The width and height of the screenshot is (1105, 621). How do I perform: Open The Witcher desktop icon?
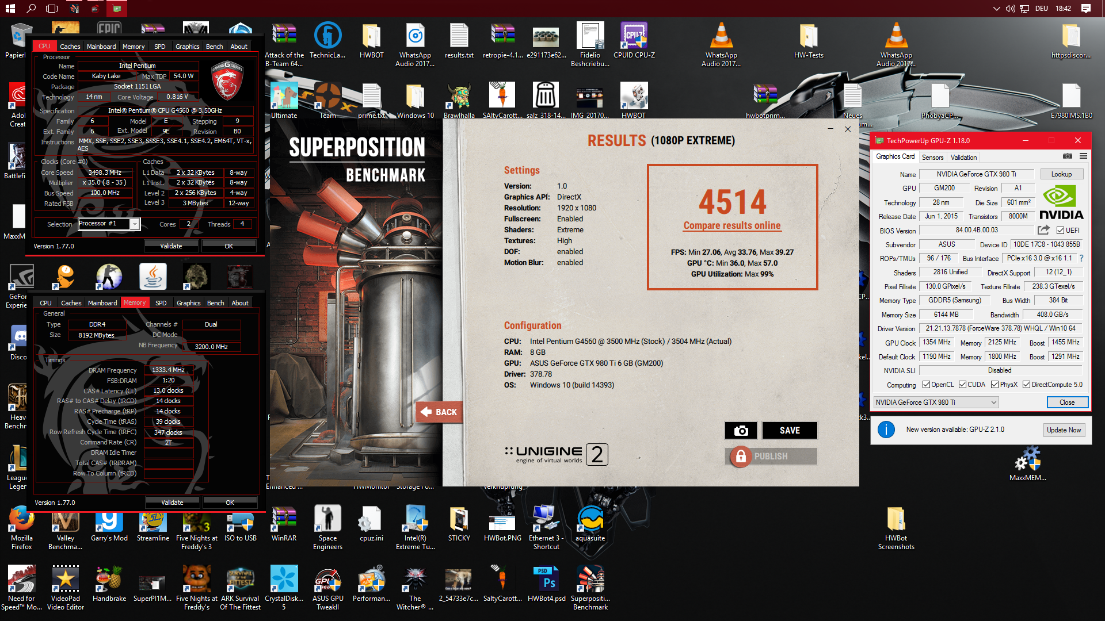(x=415, y=588)
